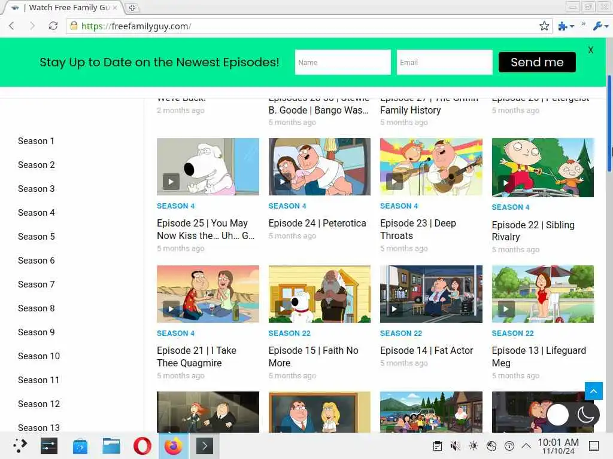Open Episode 22 | Sibling Rivalry title
The height and width of the screenshot is (459, 613).
point(533,231)
